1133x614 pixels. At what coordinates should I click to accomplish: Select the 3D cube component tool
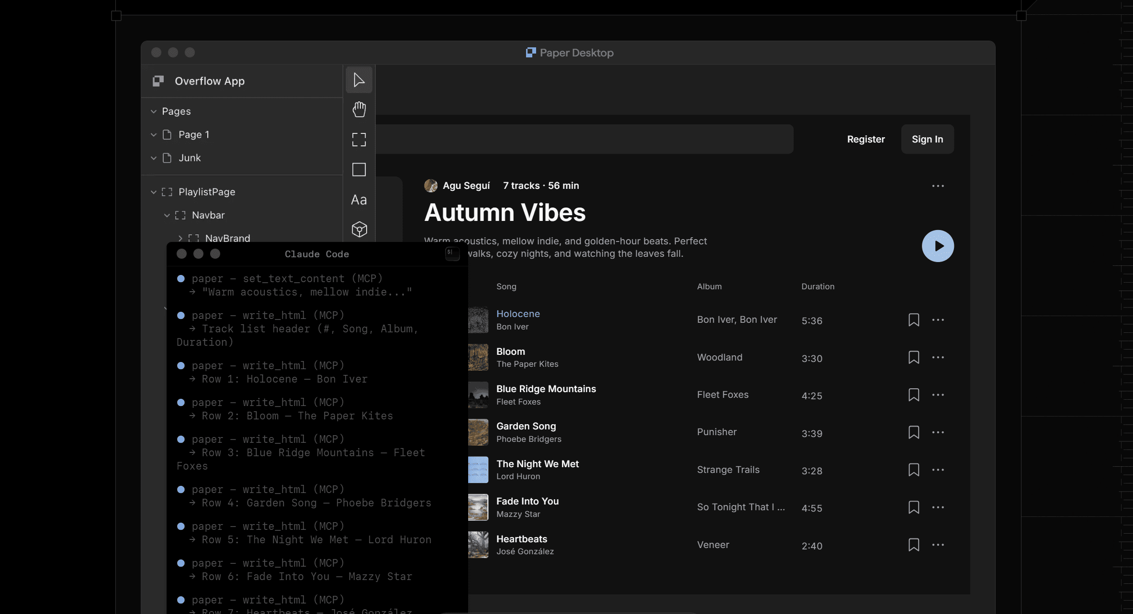(x=359, y=230)
